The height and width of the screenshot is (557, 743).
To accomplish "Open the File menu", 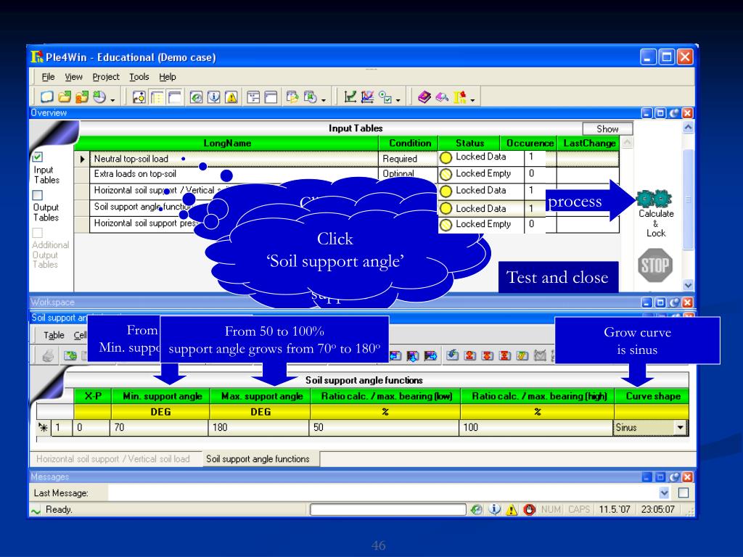I will point(48,77).
